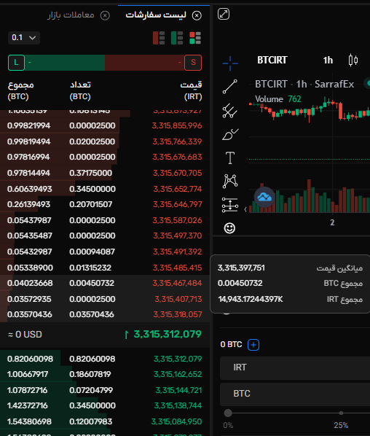370x436 pixels.
Task: Select buy price 3,315,084,950
Action: tap(176, 421)
